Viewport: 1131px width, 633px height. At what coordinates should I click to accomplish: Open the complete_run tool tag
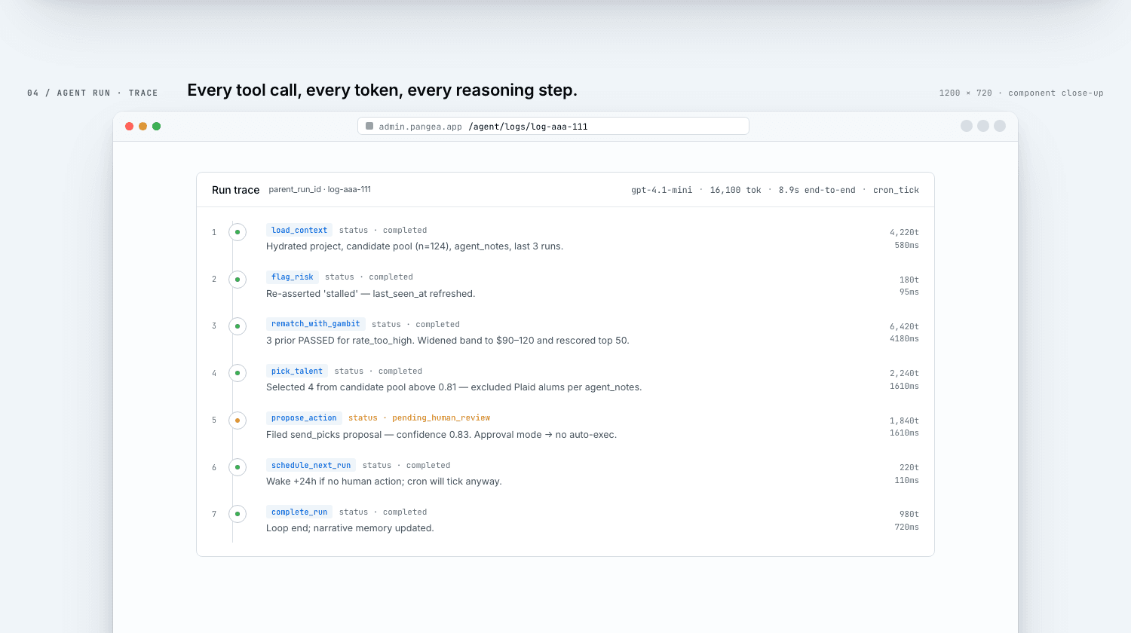pyautogui.click(x=299, y=512)
